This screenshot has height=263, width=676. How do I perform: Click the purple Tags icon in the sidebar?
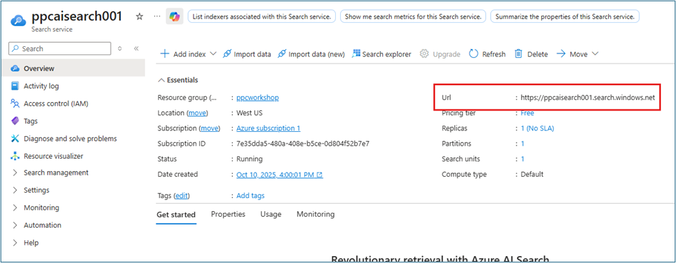click(15, 121)
